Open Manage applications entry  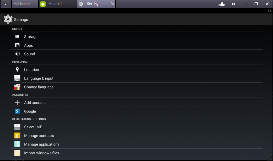42,144
